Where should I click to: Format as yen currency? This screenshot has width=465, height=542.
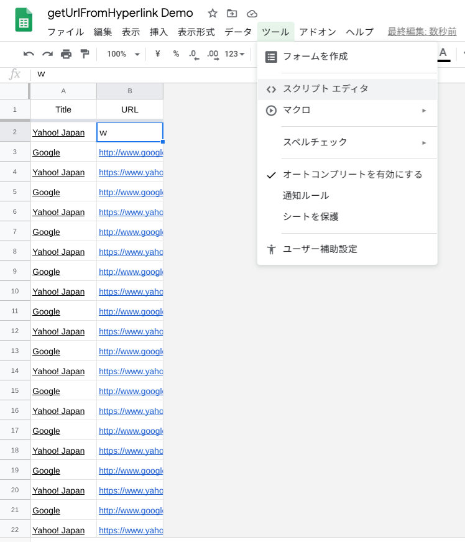(x=158, y=54)
